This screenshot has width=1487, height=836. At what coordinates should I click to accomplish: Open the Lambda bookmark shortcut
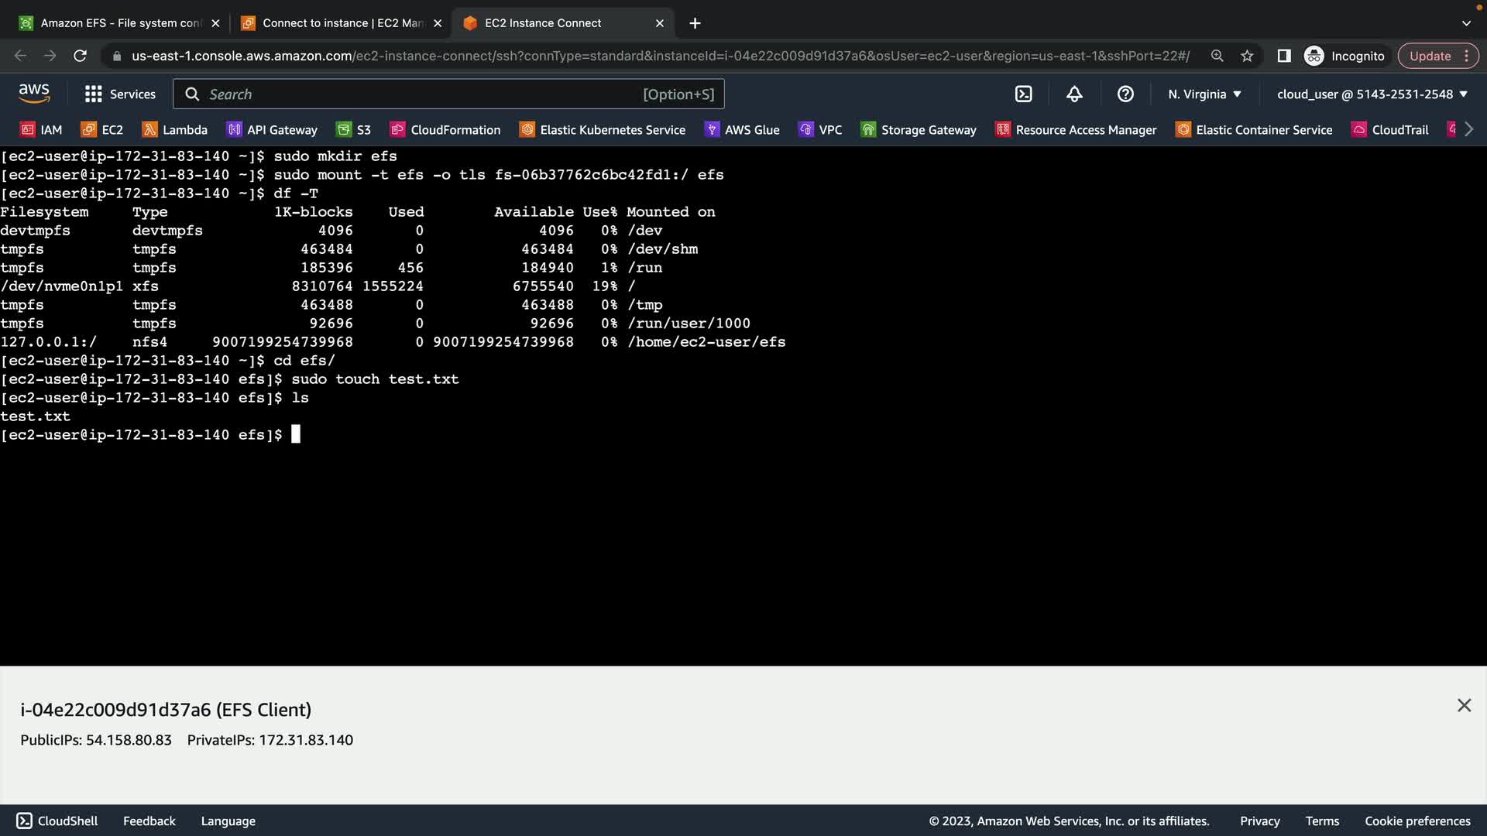click(x=175, y=129)
